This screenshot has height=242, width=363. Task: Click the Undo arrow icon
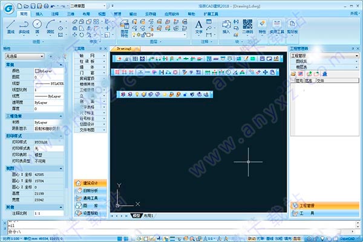53,6
